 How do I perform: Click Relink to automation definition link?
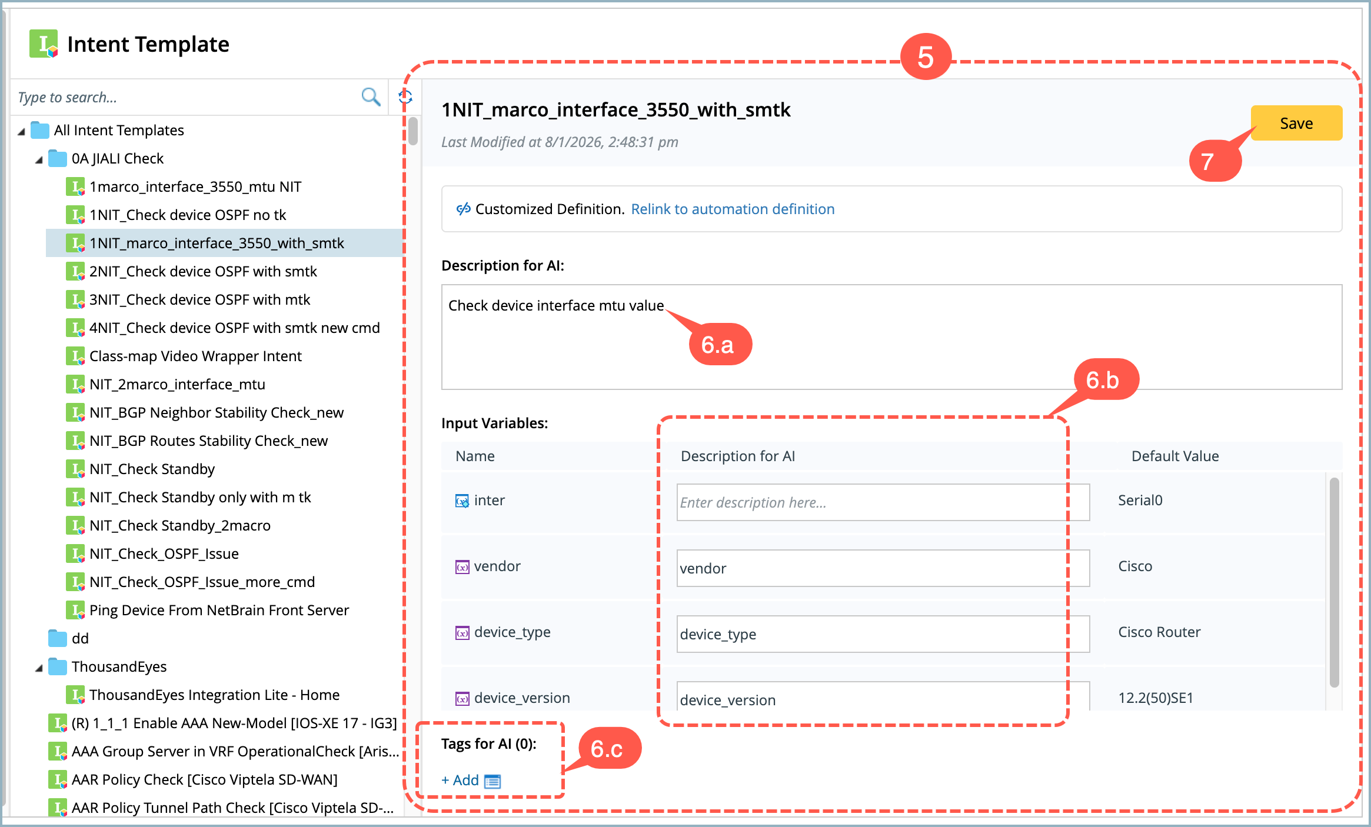tap(732, 209)
